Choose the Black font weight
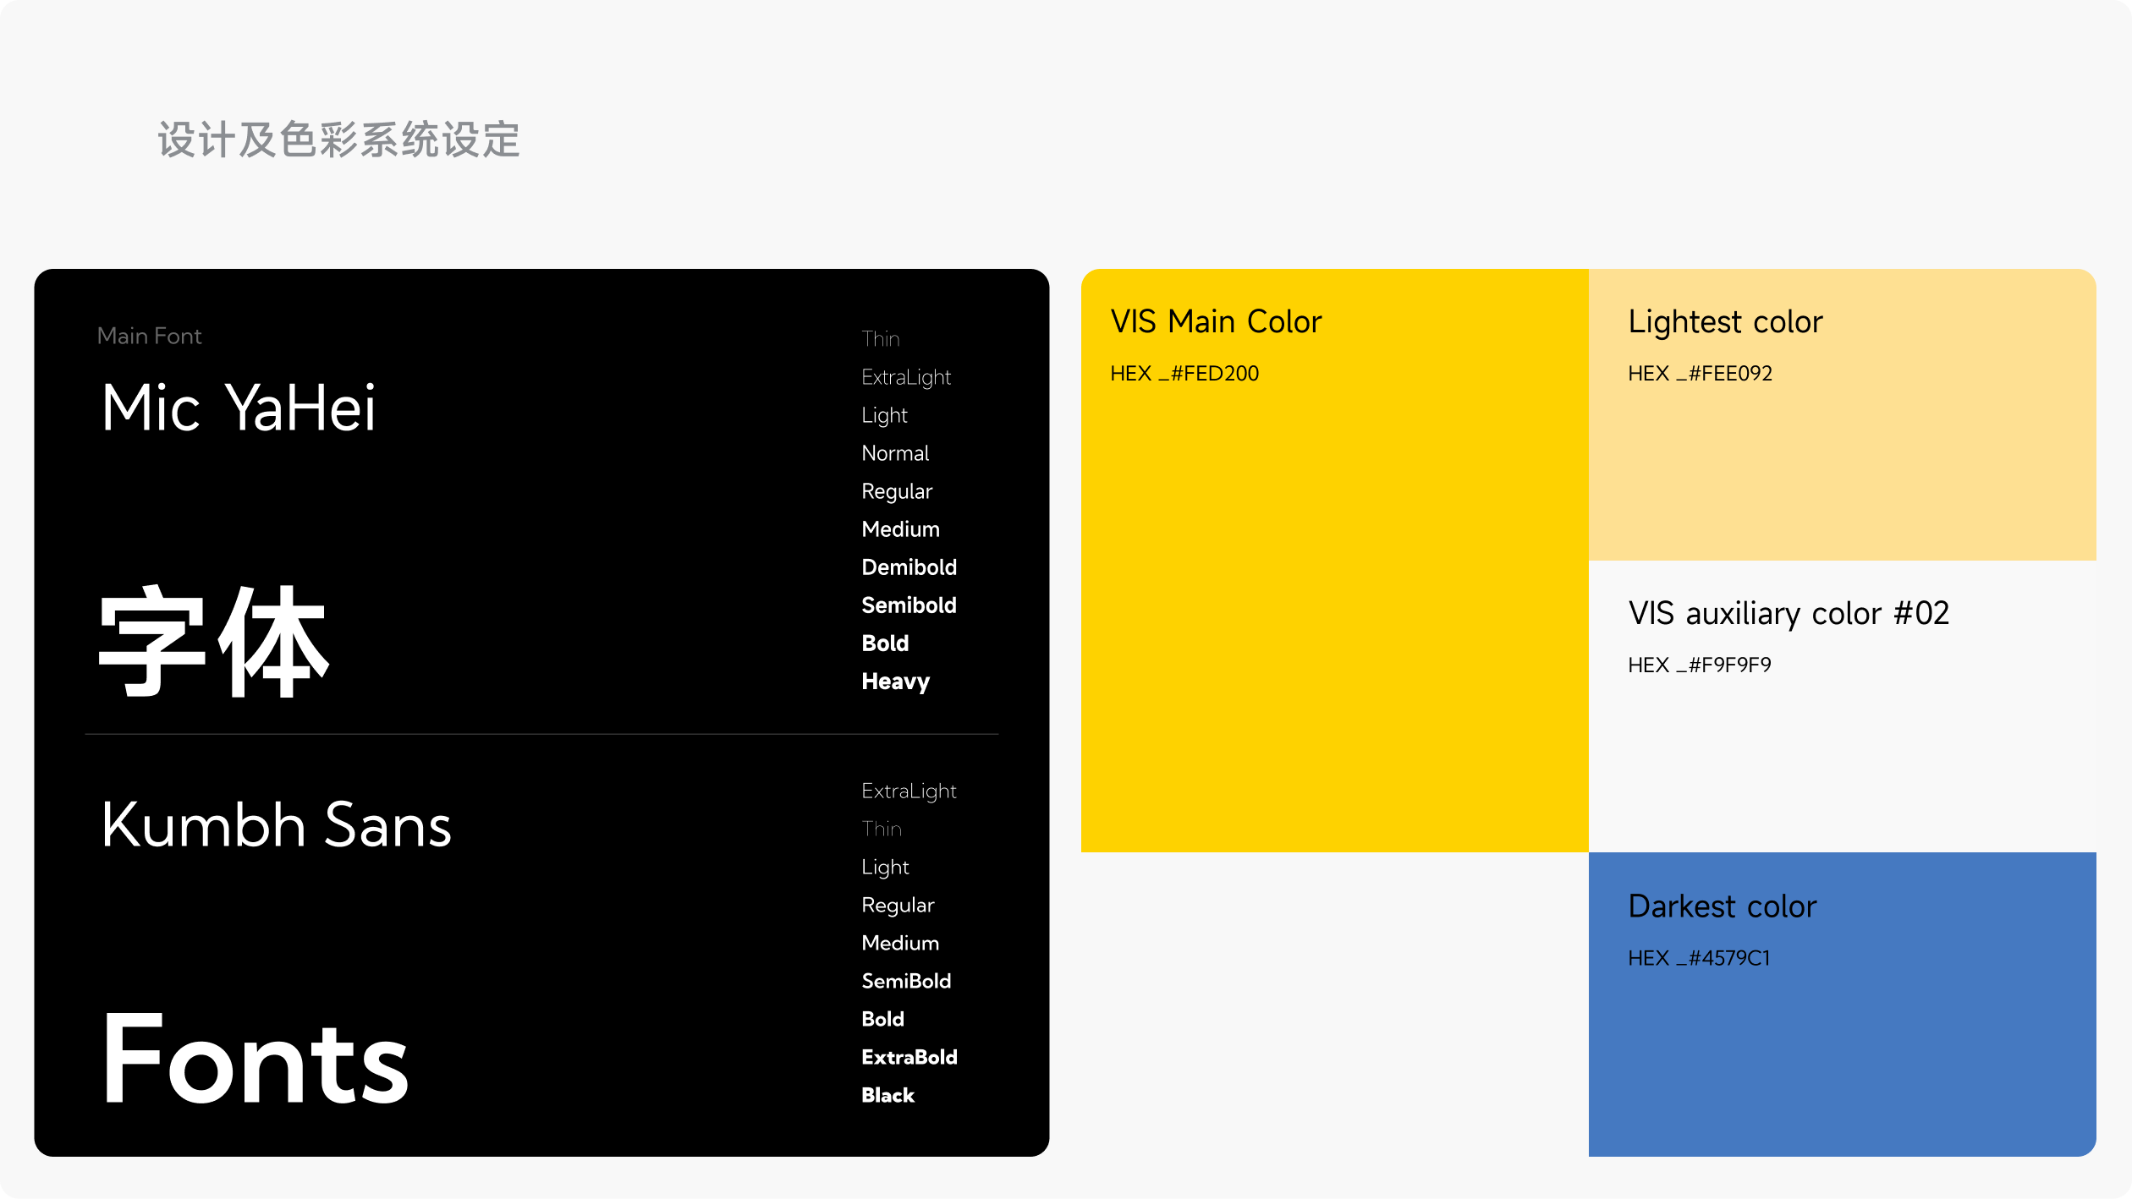Screen dimensions: 2132x1199 (887, 1095)
